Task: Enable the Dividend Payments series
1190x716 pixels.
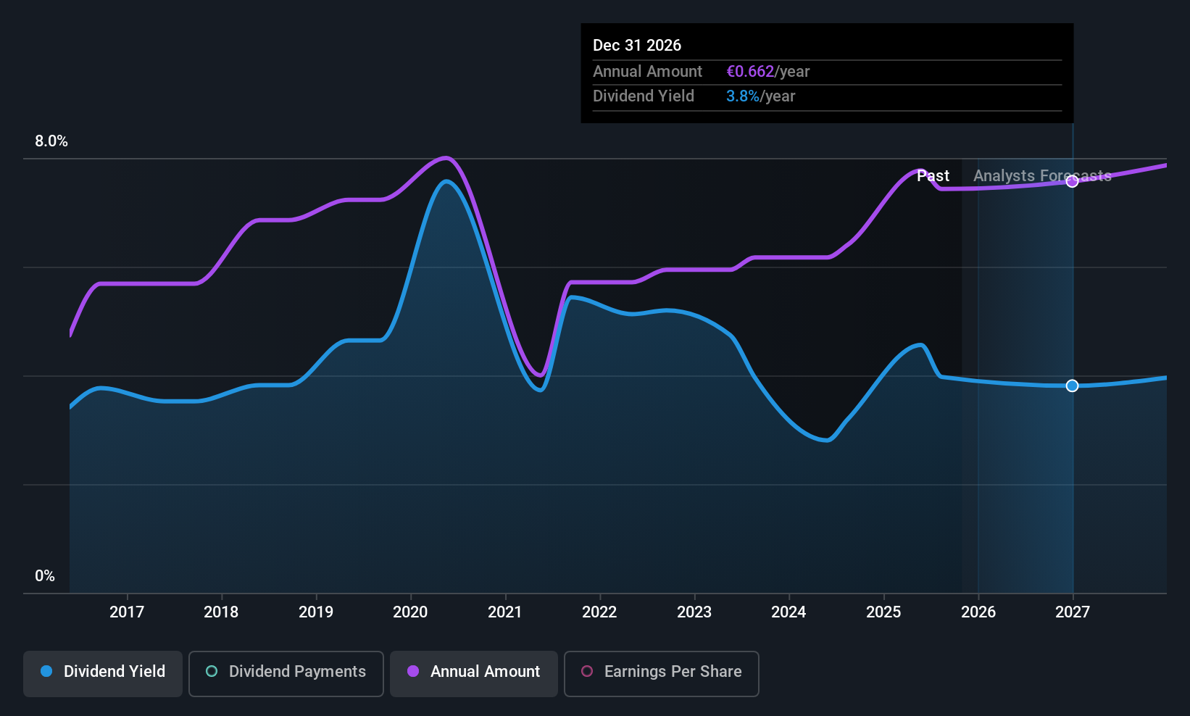Action: coord(286,673)
